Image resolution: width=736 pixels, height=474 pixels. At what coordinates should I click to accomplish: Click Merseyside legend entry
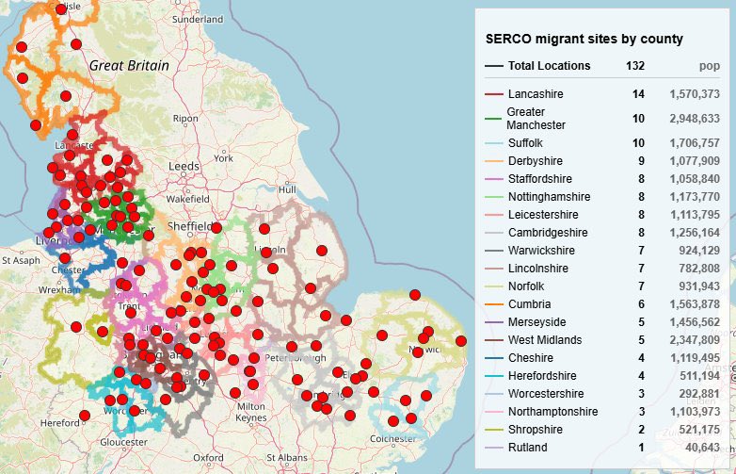602,321
